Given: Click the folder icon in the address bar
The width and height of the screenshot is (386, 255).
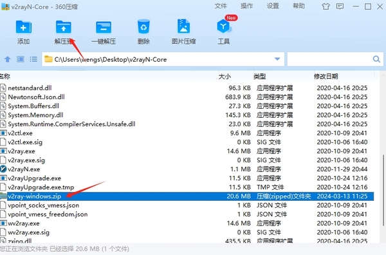Looking at the screenshot, I should click(48, 59).
